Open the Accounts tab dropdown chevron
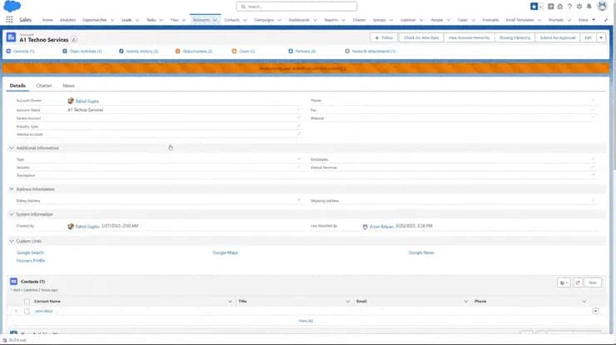Image resolution: width=616 pixels, height=345 pixels. [215, 19]
